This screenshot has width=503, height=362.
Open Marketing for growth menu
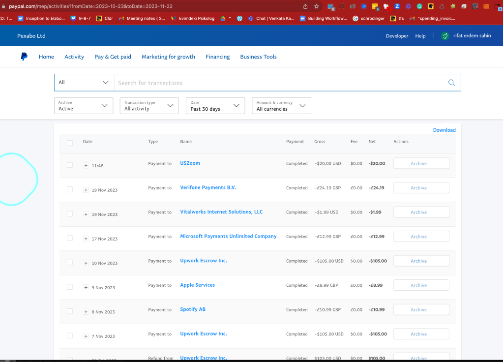(x=169, y=57)
